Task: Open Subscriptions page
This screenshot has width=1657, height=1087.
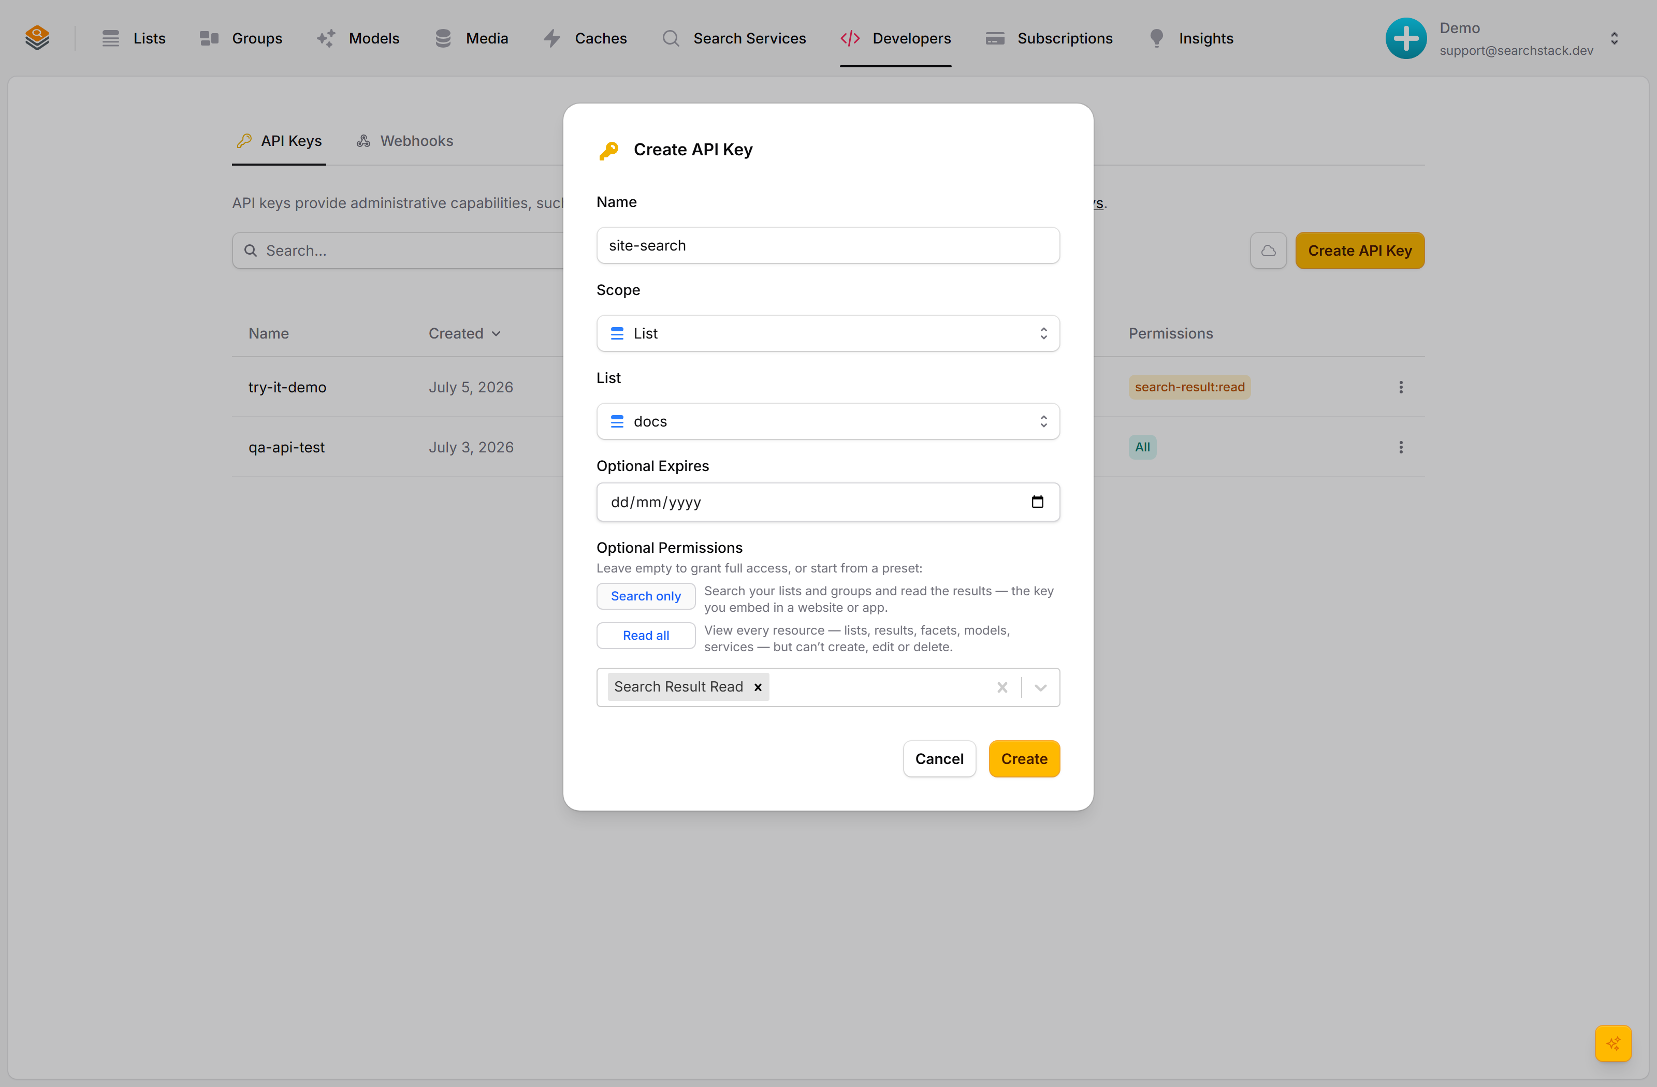Action: (x=1049, y=38)
